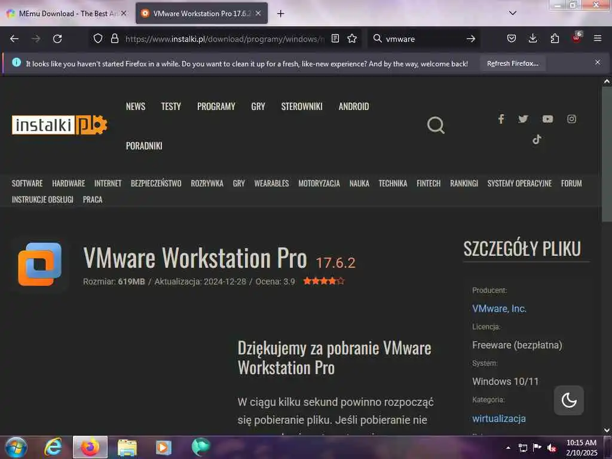Open the VMware, Inc. producer link

499,308
